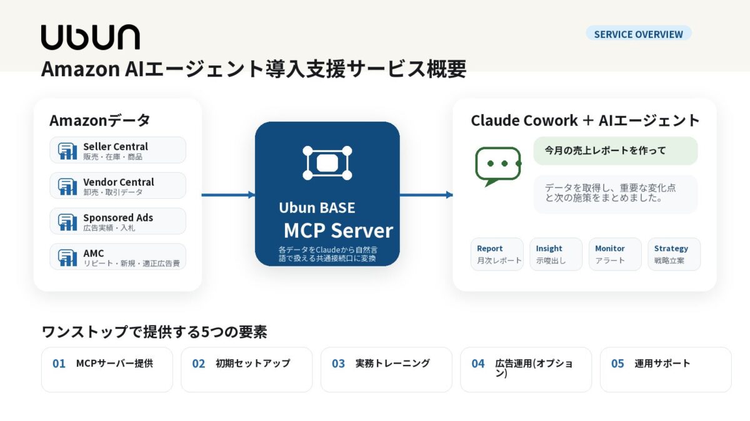Click the Vendor Central chart icon
750x421 pixels.
coord(67,186)
